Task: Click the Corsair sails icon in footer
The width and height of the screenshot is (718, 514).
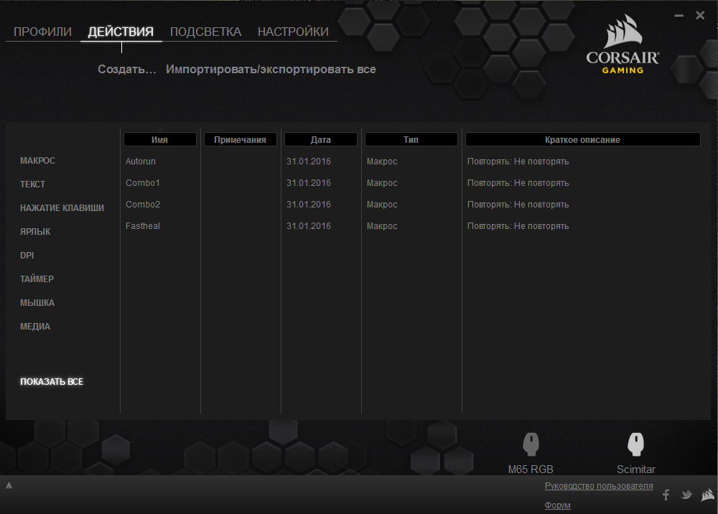Action: [707, 495]
